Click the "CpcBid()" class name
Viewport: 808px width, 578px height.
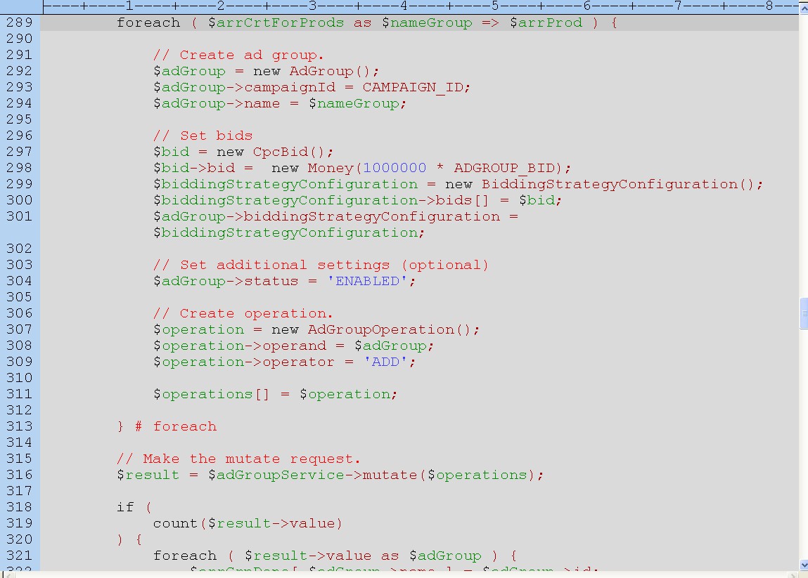(289, 152)
